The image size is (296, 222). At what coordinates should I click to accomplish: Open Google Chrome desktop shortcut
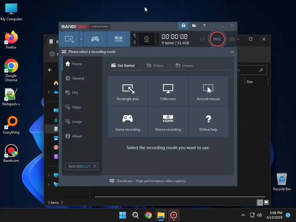[x=11, y=70]
